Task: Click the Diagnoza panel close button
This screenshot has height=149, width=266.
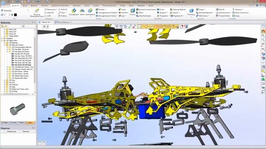Action: pos(35,128)
